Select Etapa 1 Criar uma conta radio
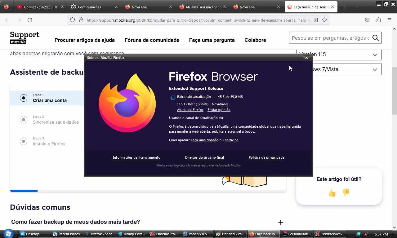Screen dimensions: 397x238 (x=24, y=98)
